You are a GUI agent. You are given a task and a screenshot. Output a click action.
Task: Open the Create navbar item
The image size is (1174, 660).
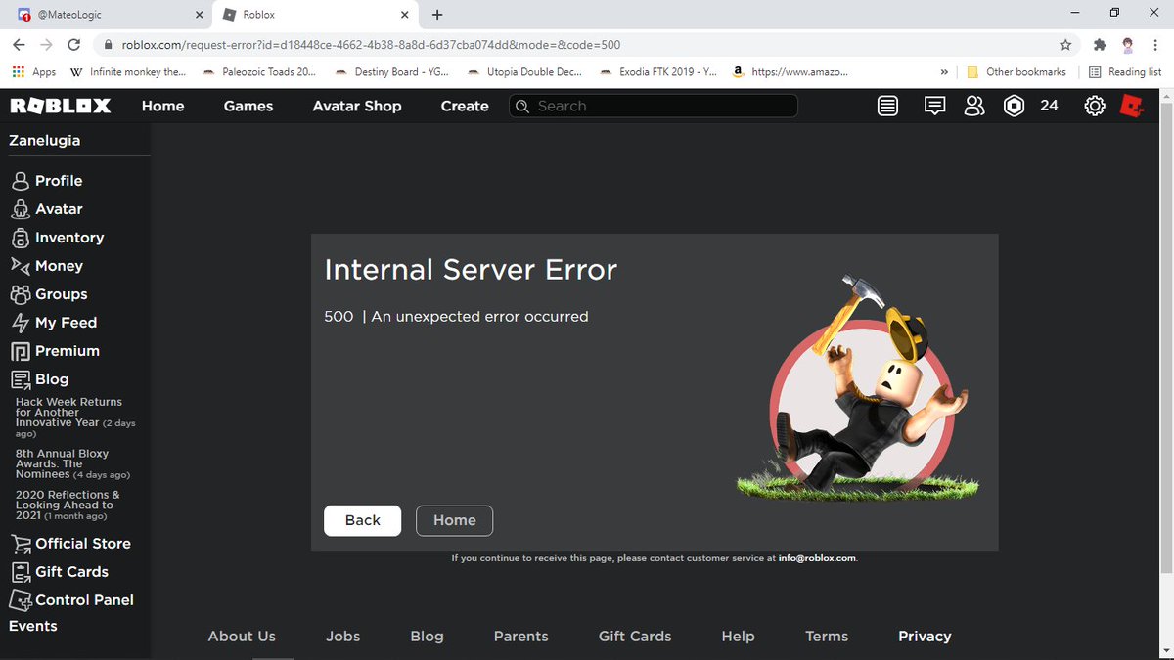(465, 106)
